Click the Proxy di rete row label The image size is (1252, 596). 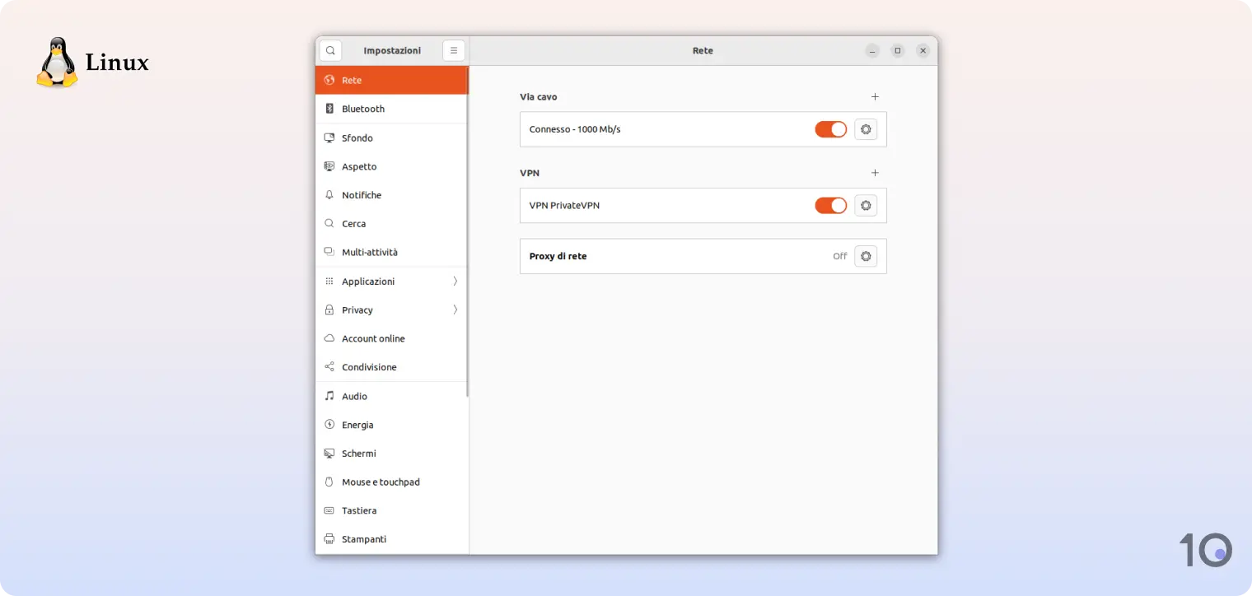[558, 256]
